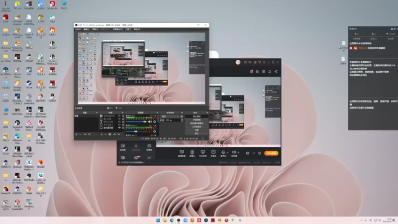Open the 文件 menu in OBS

[x=78, y=29]
